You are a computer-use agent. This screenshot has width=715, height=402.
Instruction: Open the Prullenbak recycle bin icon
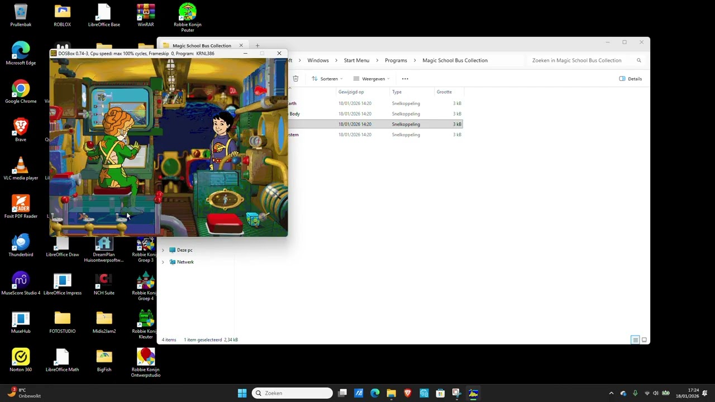(21, 16)
